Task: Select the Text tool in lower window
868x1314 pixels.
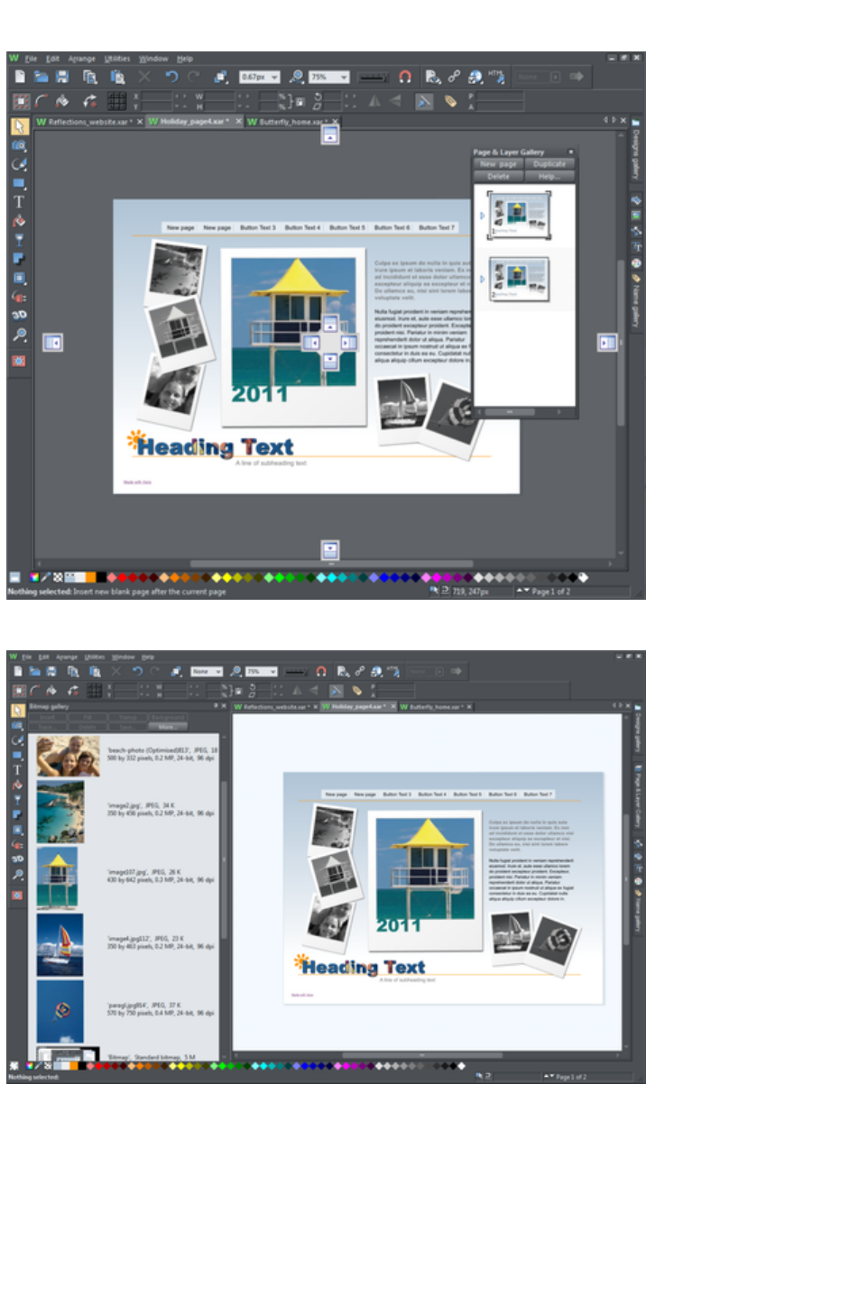Action: (x=17, y=770)
